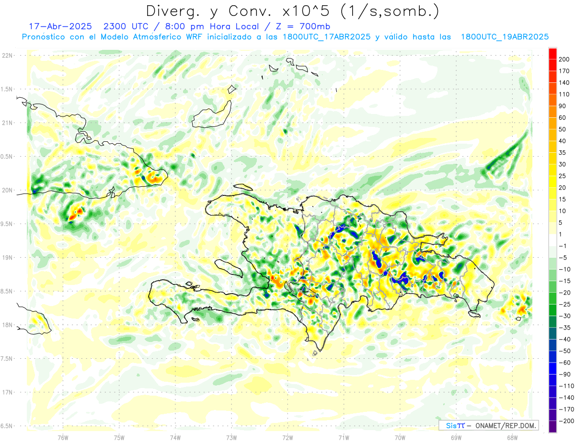Click the "35" colorbar value
Screen dimensions: 575x444
563,153
